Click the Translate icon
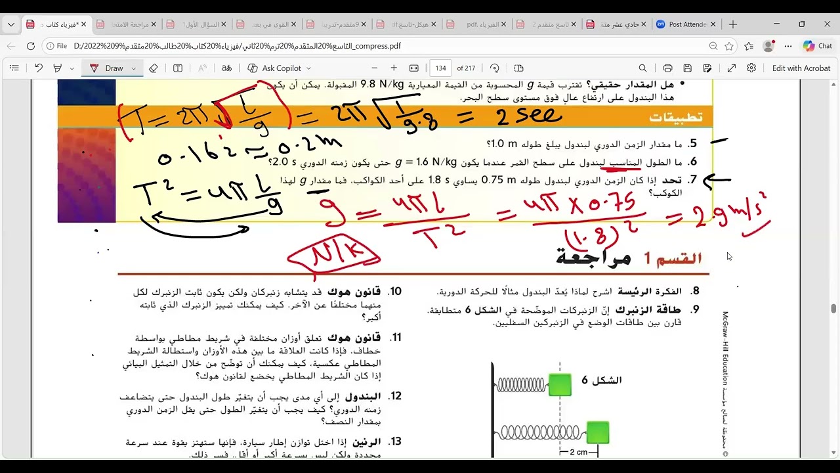This screenshot has width=840, height=473. (226, 68)
